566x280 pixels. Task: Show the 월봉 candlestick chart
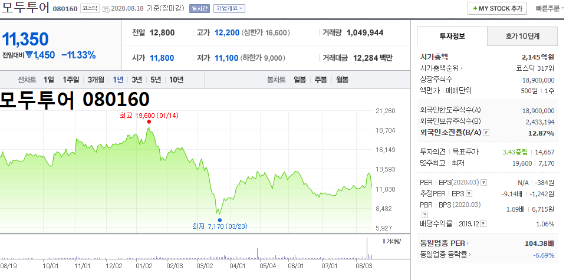pos(342,80)
